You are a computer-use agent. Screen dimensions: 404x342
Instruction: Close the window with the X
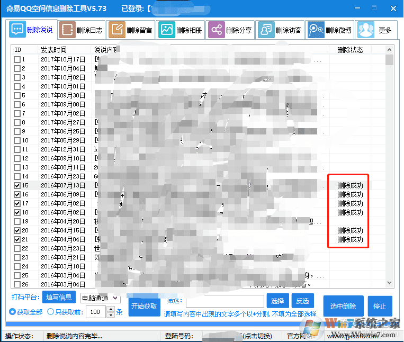(393, 8)
